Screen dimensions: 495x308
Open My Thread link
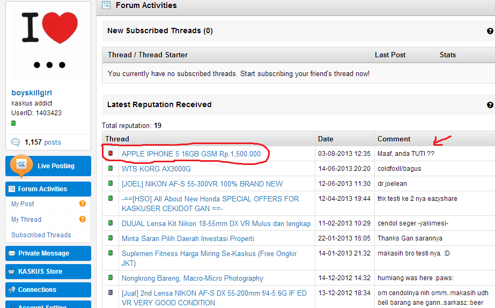(x=26, y=220)
